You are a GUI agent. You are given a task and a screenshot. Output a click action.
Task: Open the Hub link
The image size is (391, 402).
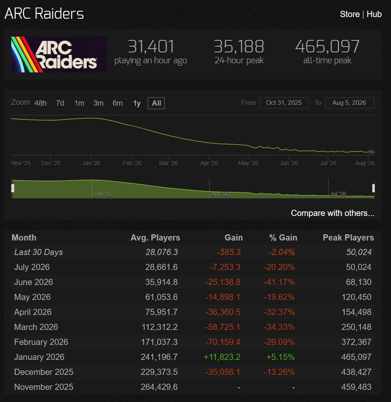coord(374,14)
